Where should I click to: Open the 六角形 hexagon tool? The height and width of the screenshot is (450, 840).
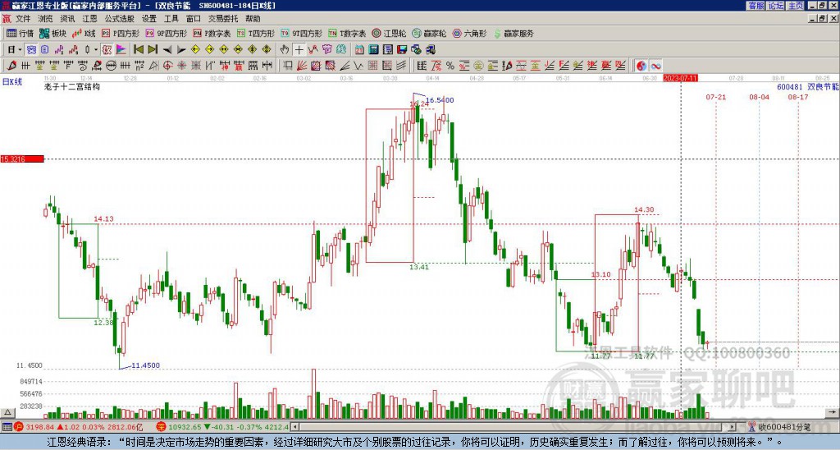[x=469, y=33]
